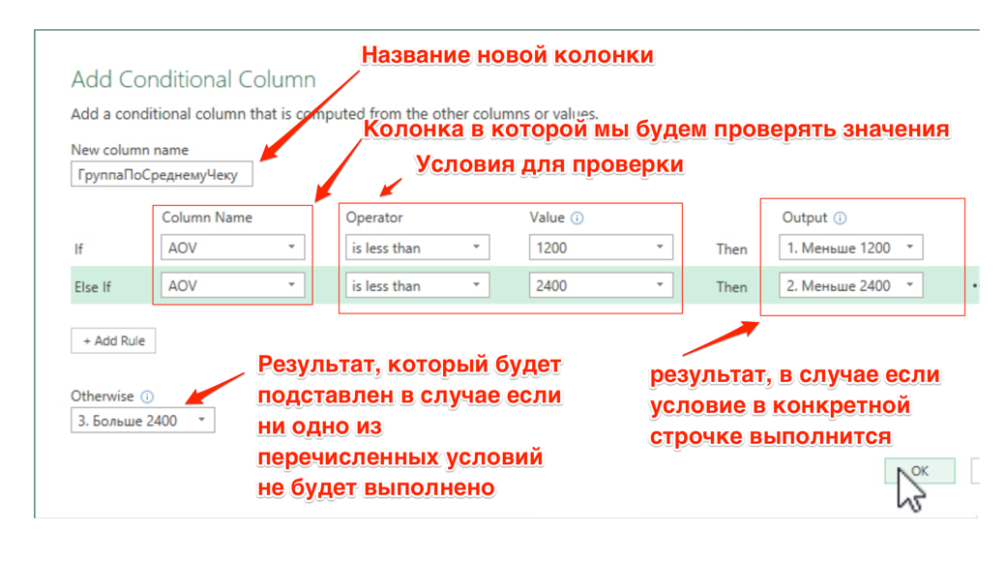Viewport: 1006px width, 588px height.
Task: Click the info icon next to Output
Action: coord(840,219)
